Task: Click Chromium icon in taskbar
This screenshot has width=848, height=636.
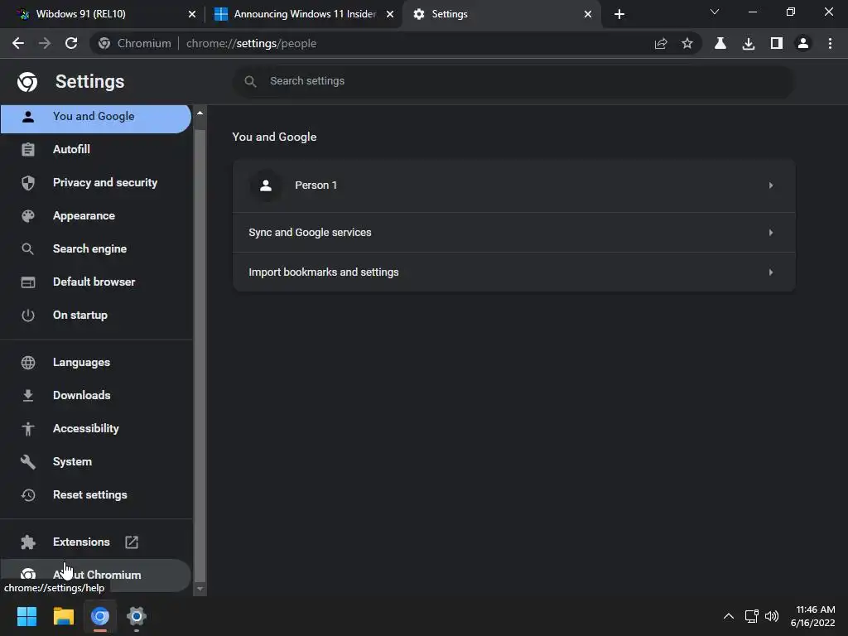Action: tap(100, 616)
